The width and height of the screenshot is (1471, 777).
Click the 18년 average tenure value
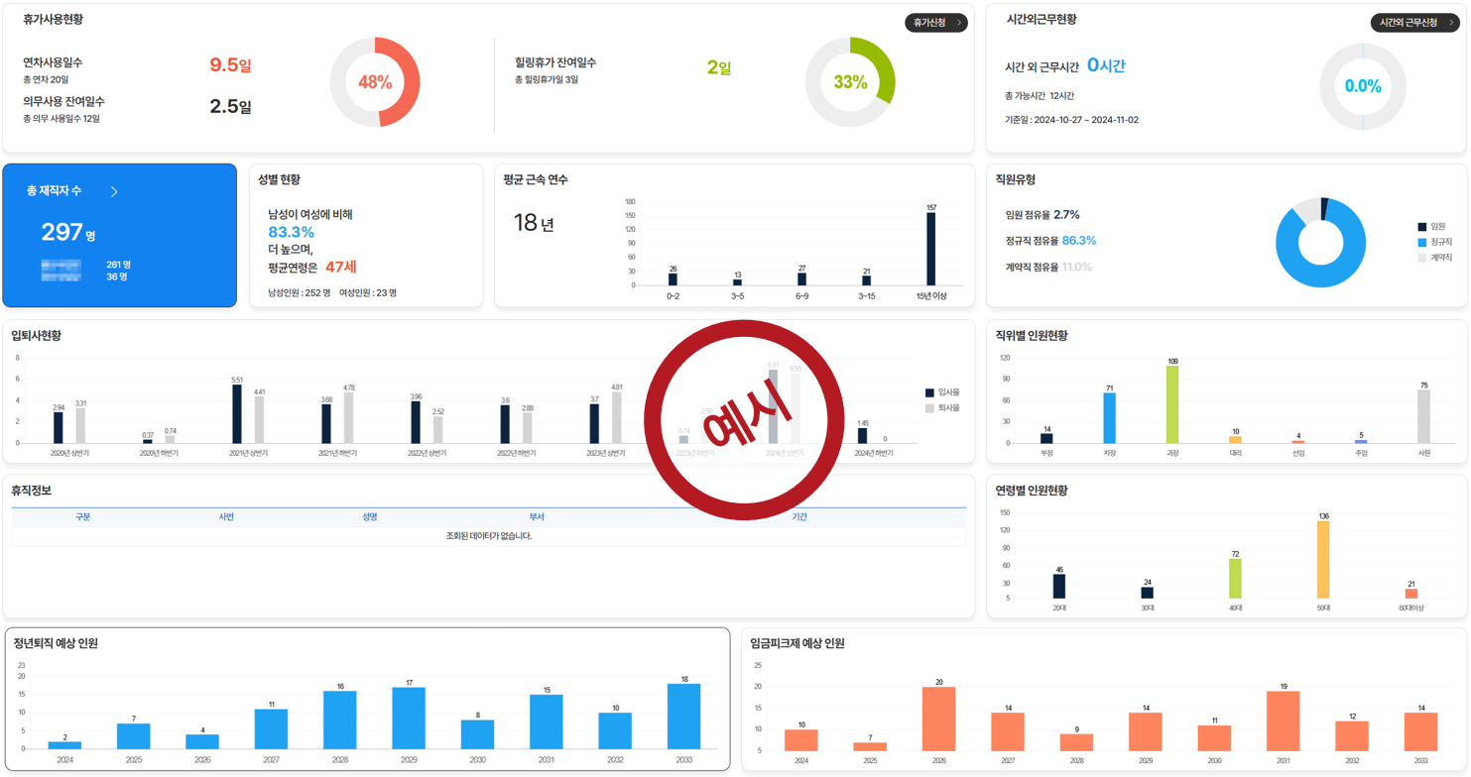click(534, 224)
